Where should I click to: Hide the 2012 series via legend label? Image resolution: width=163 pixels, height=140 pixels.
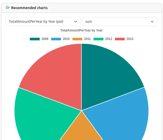tap(109, 39)
